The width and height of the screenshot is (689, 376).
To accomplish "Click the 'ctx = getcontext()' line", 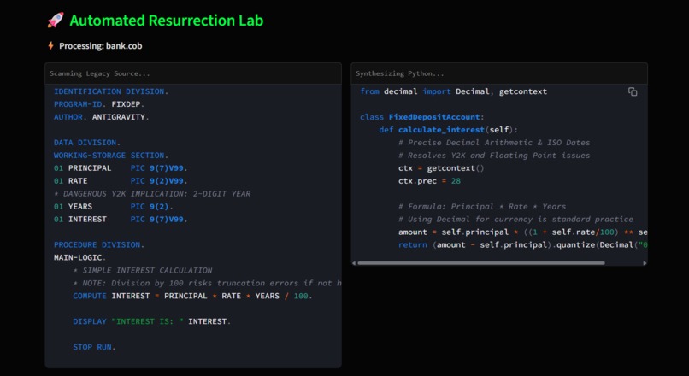I will pyautogui.click(x=441, y=167).
